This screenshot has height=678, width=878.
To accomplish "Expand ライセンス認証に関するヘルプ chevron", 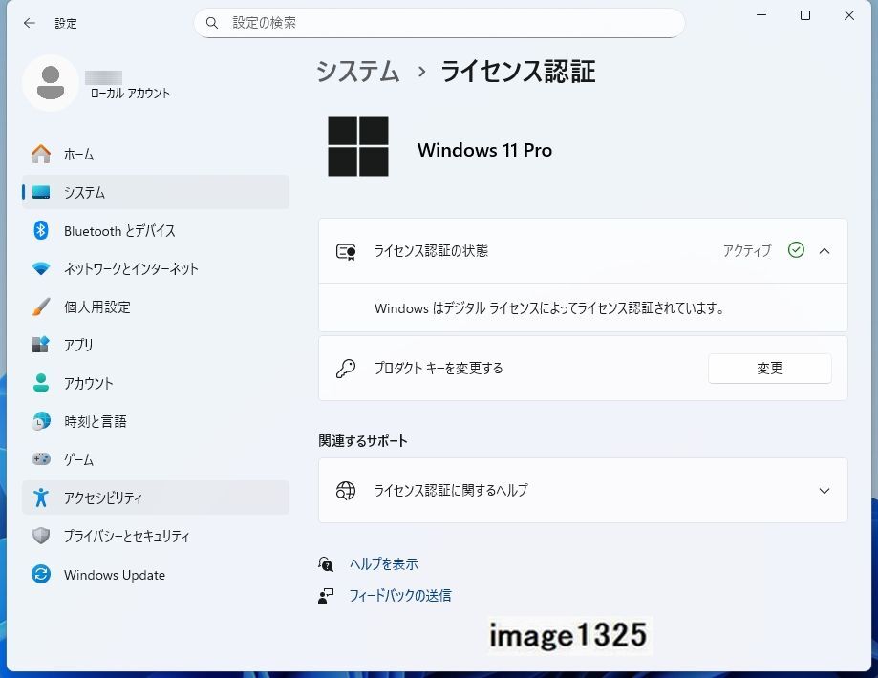I will pyautogui.click(x=824, y=491).
